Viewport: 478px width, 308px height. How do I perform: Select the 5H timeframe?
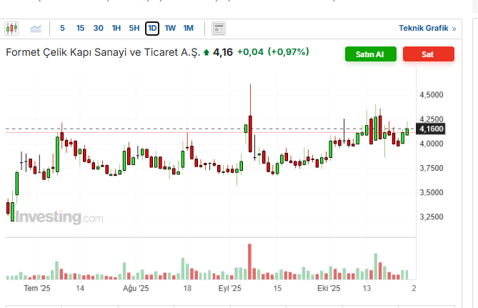tap(134, 29)
